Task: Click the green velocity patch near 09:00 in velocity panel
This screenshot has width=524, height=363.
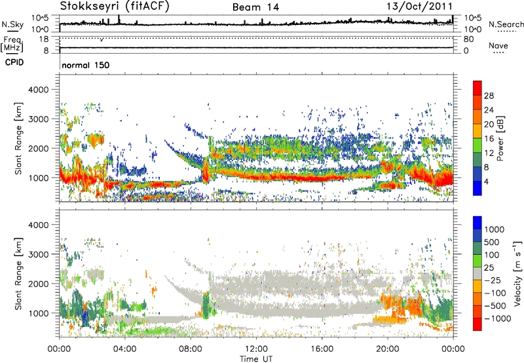Action: 206,306
